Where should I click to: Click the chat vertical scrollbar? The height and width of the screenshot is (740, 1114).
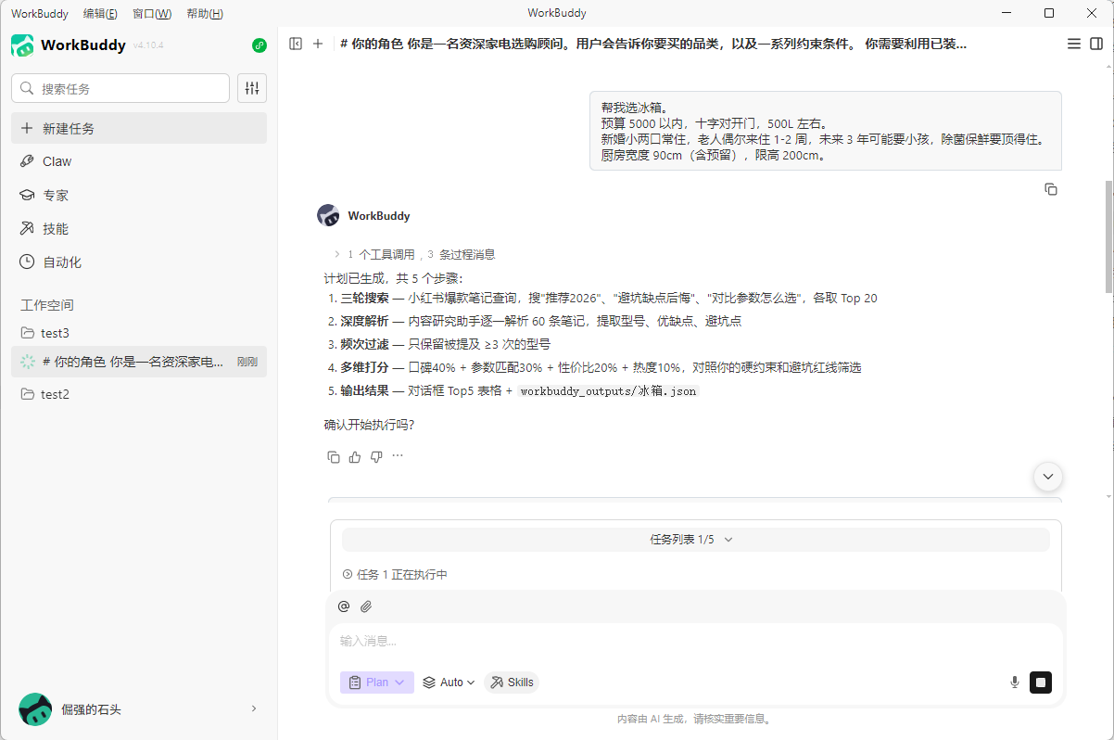1108,236
